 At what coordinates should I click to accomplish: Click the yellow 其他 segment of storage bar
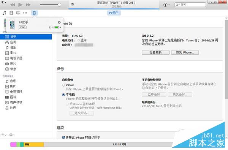click(x=33, y=144)
